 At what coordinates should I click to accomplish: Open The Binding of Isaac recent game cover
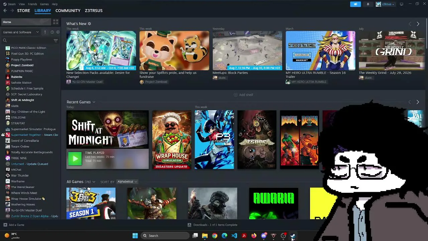click(257, 140)
